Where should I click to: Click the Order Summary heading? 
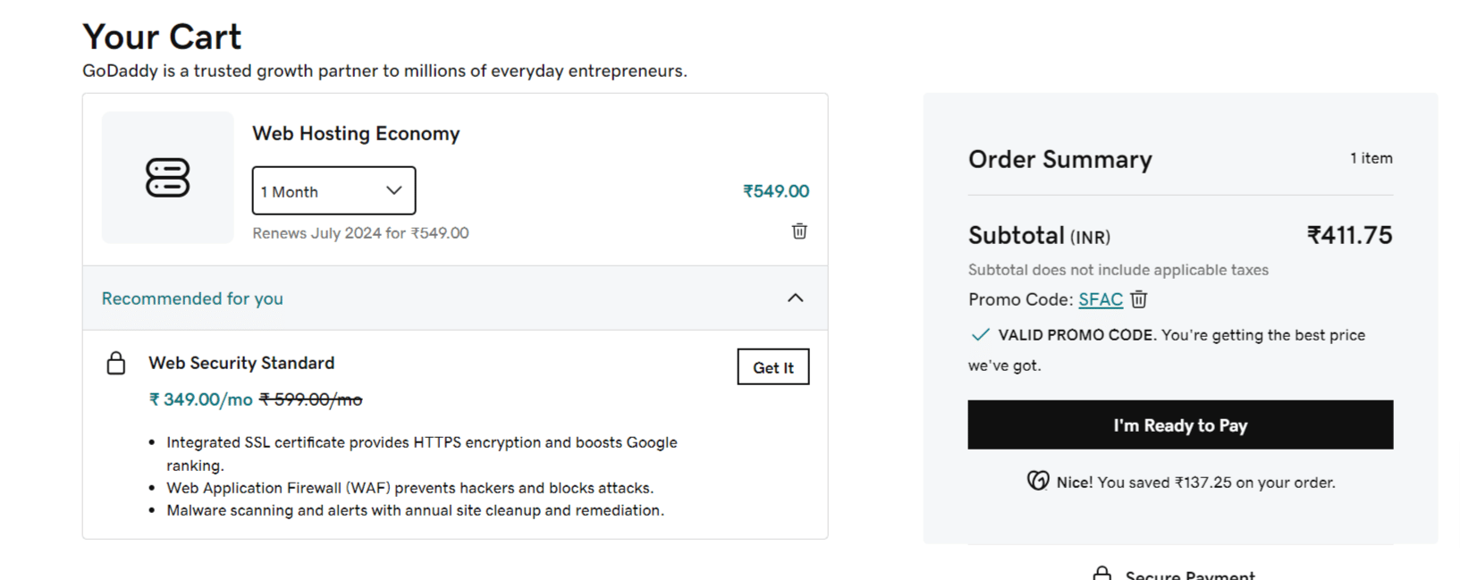click(1059, 159)
